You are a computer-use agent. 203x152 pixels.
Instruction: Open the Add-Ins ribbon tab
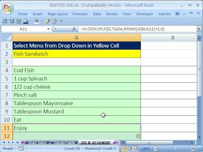(x=165, y=14)
